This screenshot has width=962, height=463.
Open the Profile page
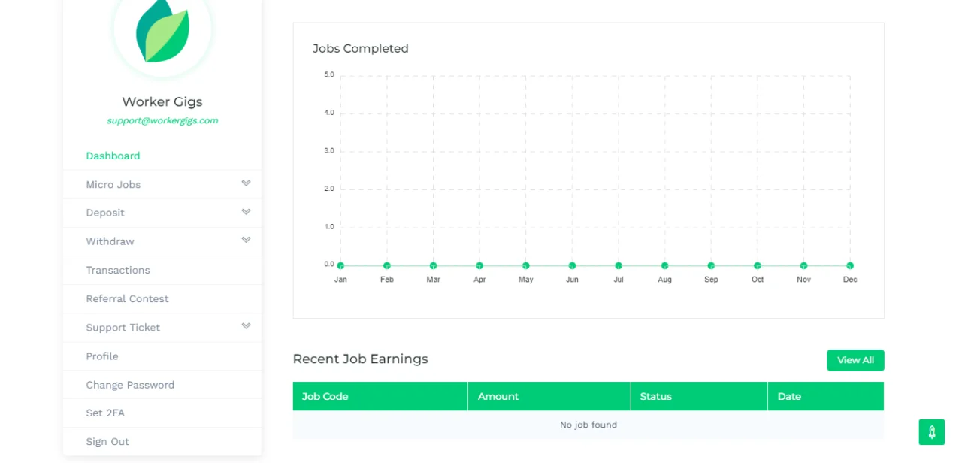pyautogui.click(x=102, y=356)
